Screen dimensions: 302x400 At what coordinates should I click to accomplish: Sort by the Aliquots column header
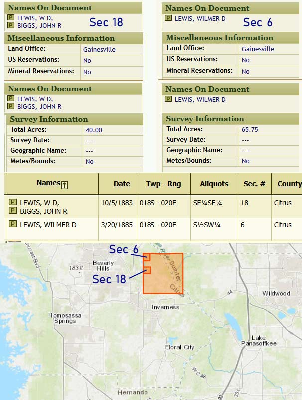(x=213, y=184)
